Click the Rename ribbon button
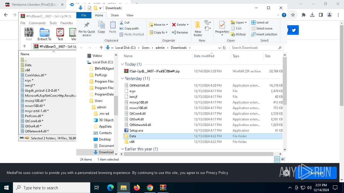 (180, 32)
